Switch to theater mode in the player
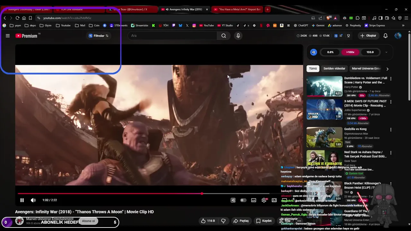Image resolution: width=411 pixels, height=231 pixels. click(x=274, y=200)
